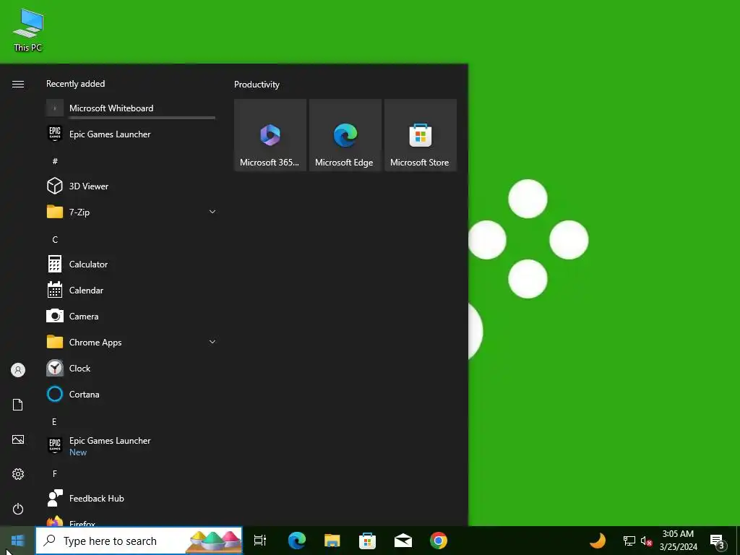Open Microsoft Whiteboard from Recently added
Image resolution: width=740 pixels, height=555 pixels.
[130, 108]
